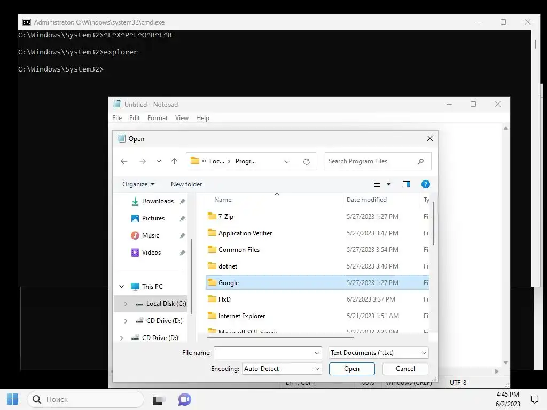
Task: Open the Organize dropdown menu
Action: click(x=138, y=184)
